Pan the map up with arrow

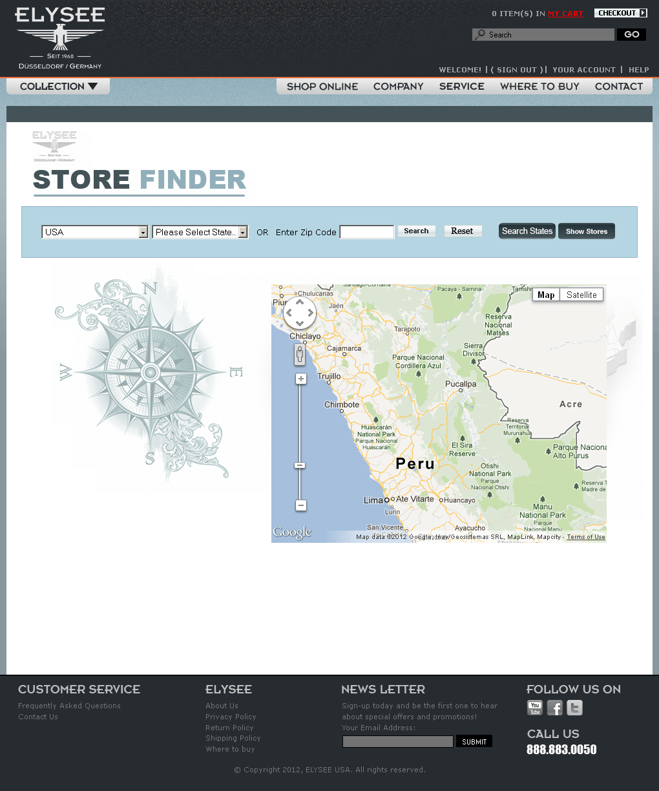[x=300, y=302]
